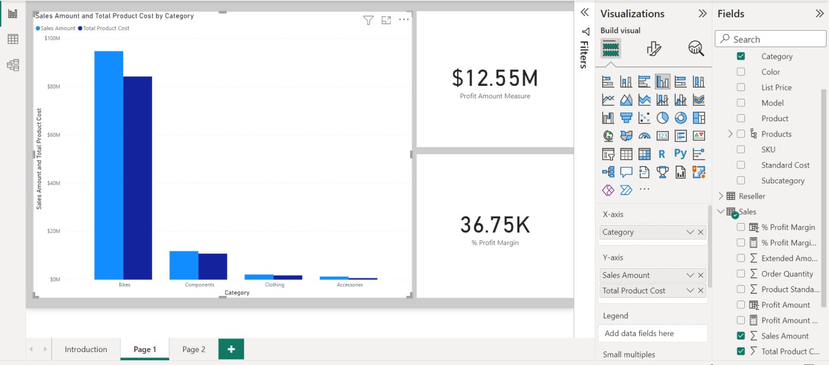Select the R script visual icon
The image size is (829, 365).
(662, 154)
